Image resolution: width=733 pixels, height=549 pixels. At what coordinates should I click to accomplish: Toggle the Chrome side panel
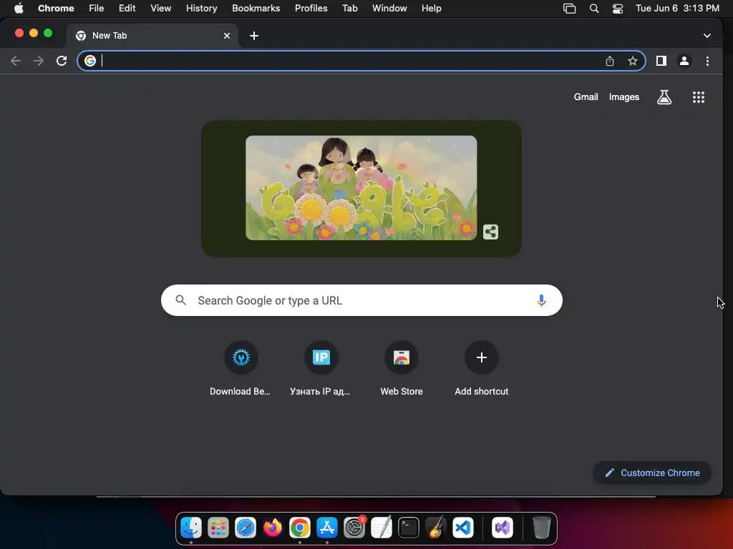[x=661, y=61]
